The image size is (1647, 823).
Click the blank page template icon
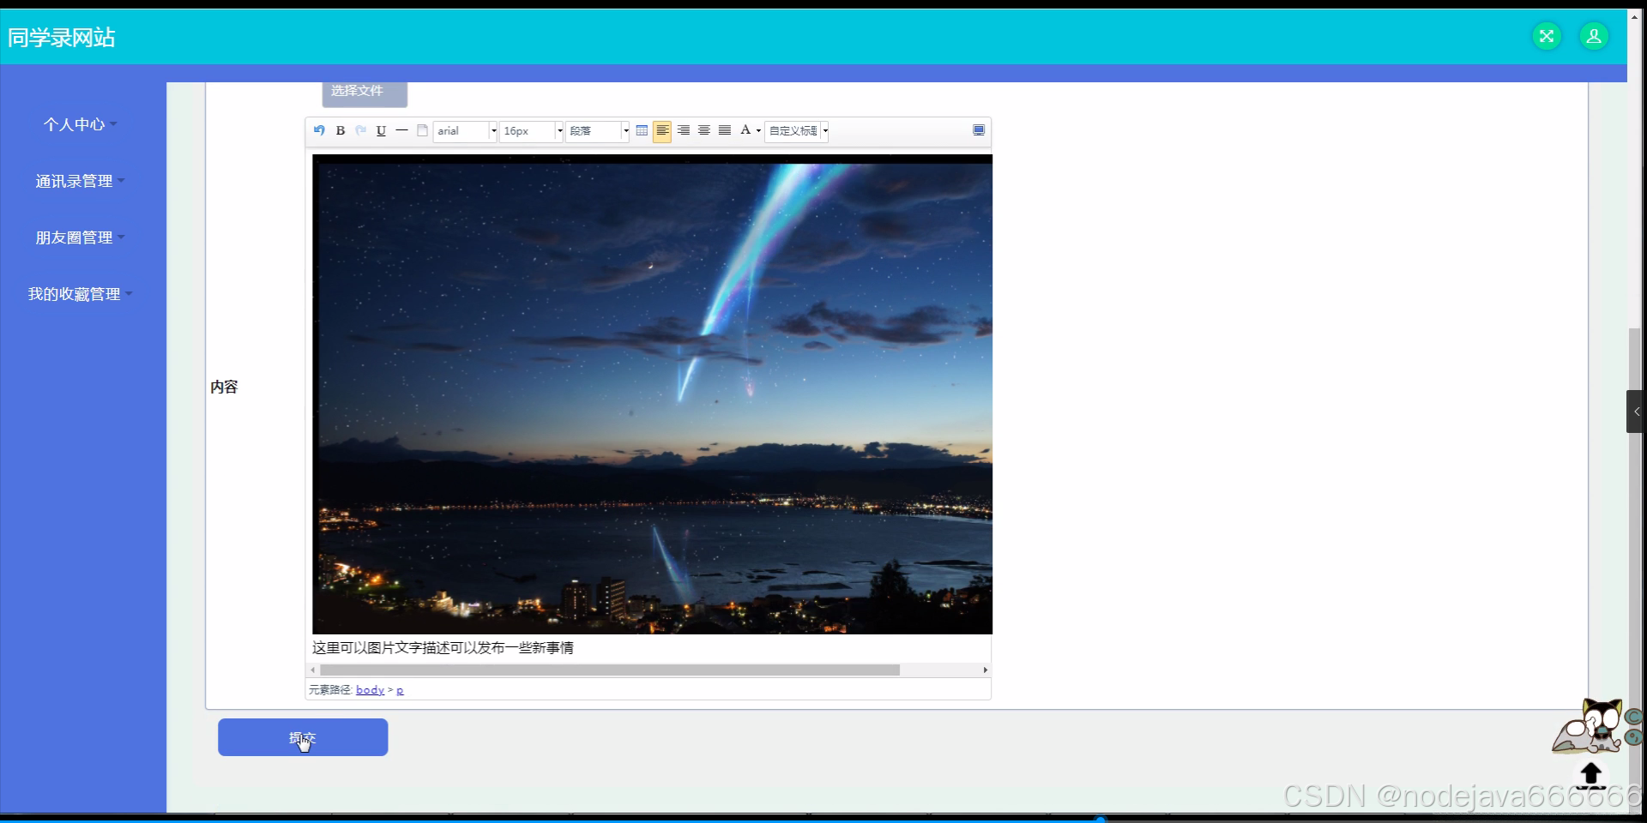(422, 130)
